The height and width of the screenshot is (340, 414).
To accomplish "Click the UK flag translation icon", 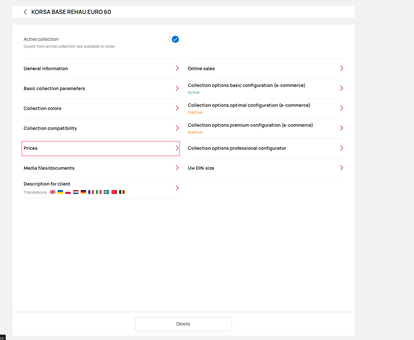I will pos(53,192).
